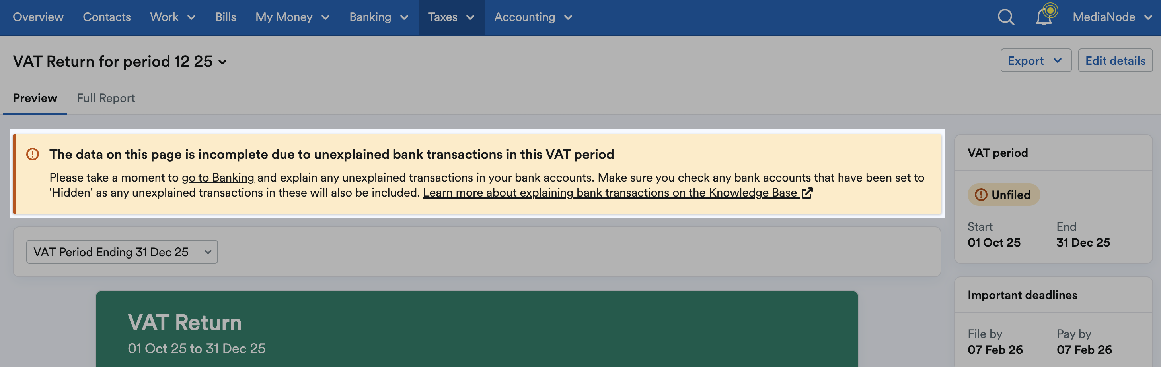This screenshot has height=367, width=1161.
Task: Expand the VAT Return period title chevron
Action: (223, 62)
